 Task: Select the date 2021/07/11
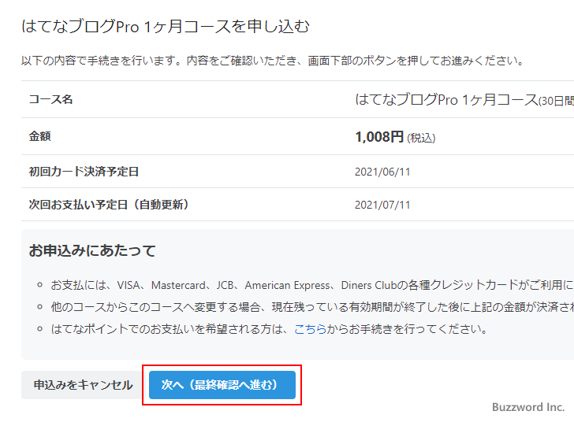382,205
